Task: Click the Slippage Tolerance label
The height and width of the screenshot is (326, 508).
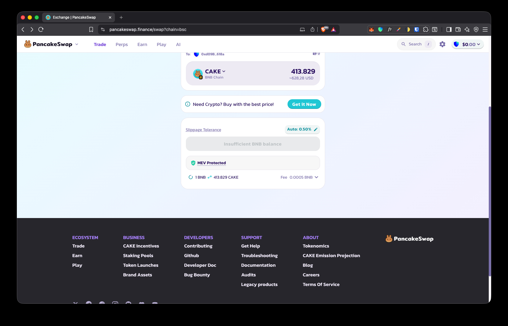Action: [x=203, y=130]
